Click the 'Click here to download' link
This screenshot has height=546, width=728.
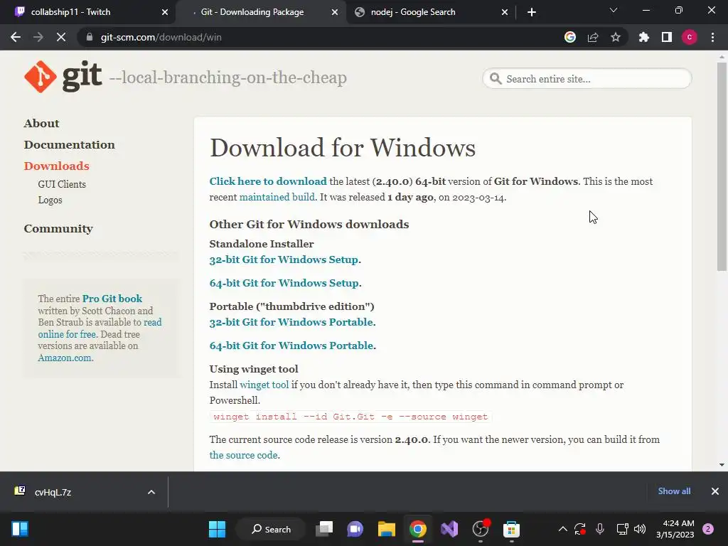(268, 181)
